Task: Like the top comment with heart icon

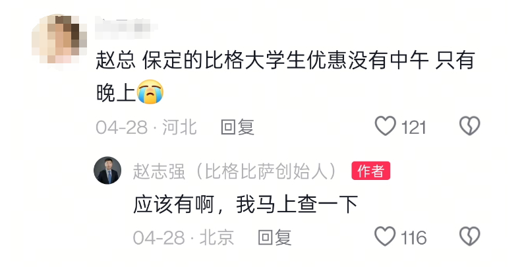Action: 385,126
